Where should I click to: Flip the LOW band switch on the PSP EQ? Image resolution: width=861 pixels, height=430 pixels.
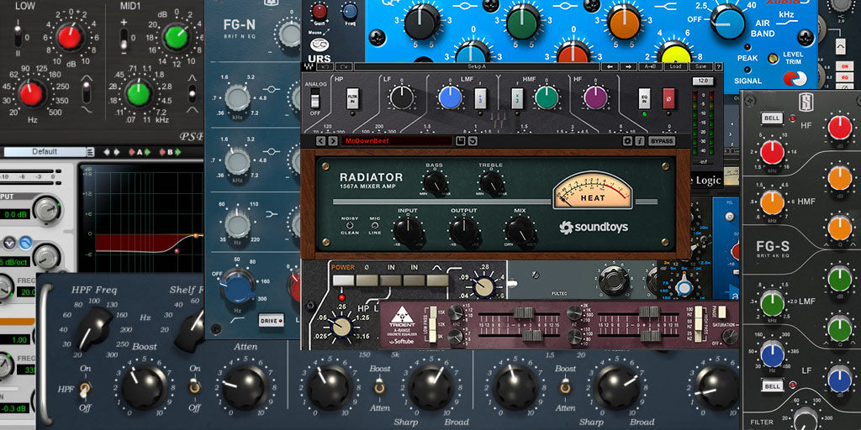pyautogui.click(x=18, y=35)
